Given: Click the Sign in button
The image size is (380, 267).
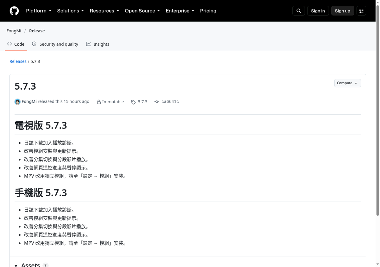Looking at the screenshot, I should pos(318,11).
